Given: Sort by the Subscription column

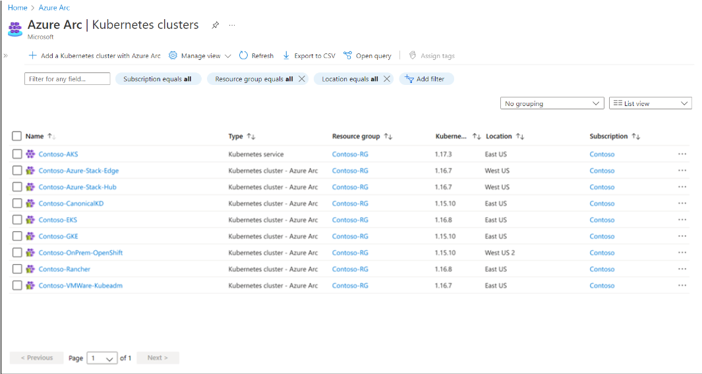Looking at the screenshot, I should (x=615, y=136).
